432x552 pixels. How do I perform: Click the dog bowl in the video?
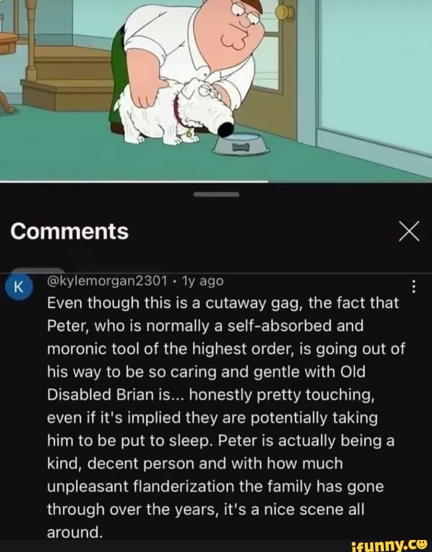241,144
